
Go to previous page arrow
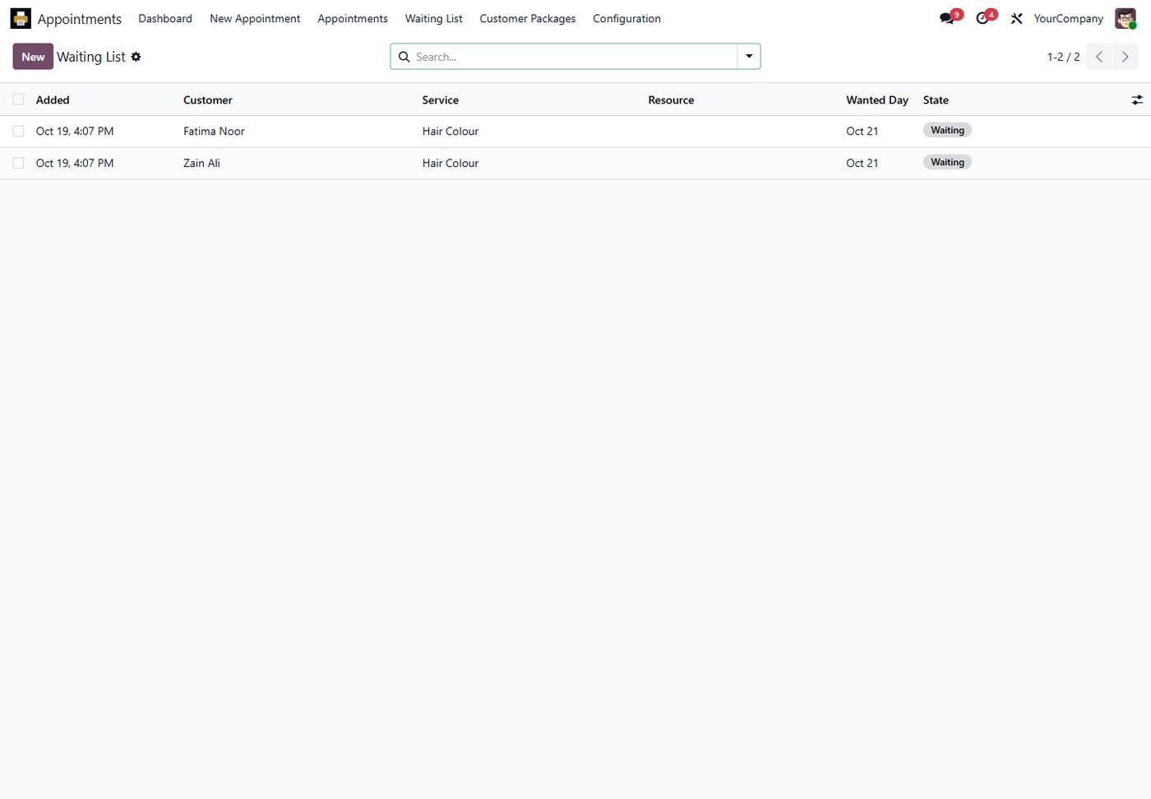click(1099, 57)
